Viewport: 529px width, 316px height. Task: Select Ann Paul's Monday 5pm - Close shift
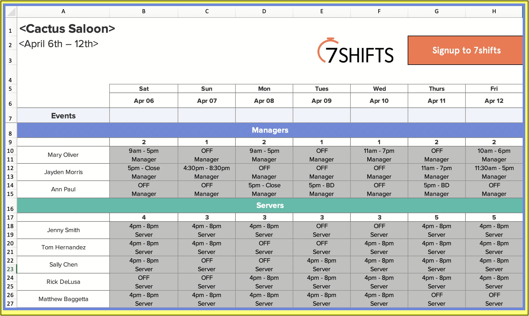pos(264,185)
